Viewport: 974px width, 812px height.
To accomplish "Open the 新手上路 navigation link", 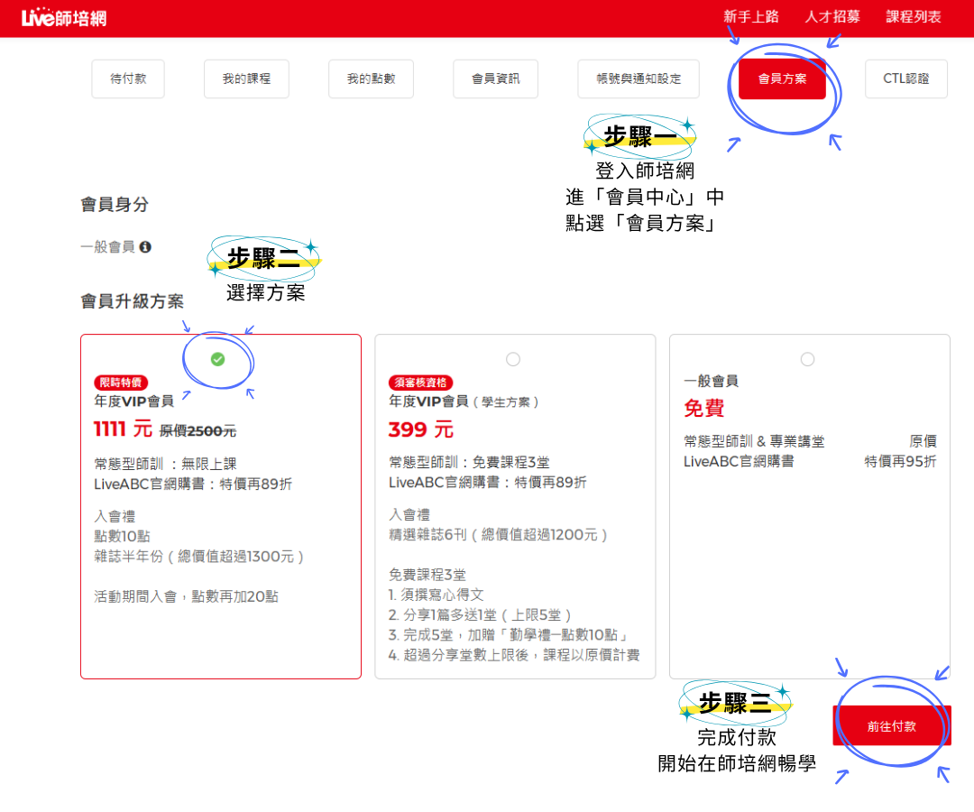I will [750, 17].
